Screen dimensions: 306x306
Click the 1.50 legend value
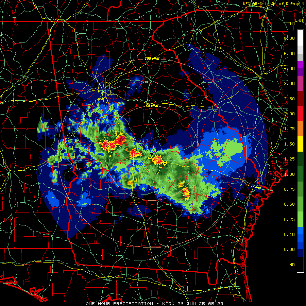(x=289, y=144)
